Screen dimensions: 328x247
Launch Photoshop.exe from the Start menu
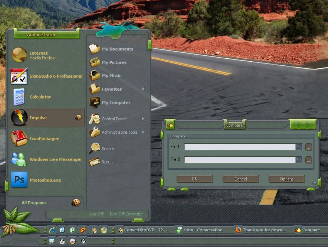point(47,180)
